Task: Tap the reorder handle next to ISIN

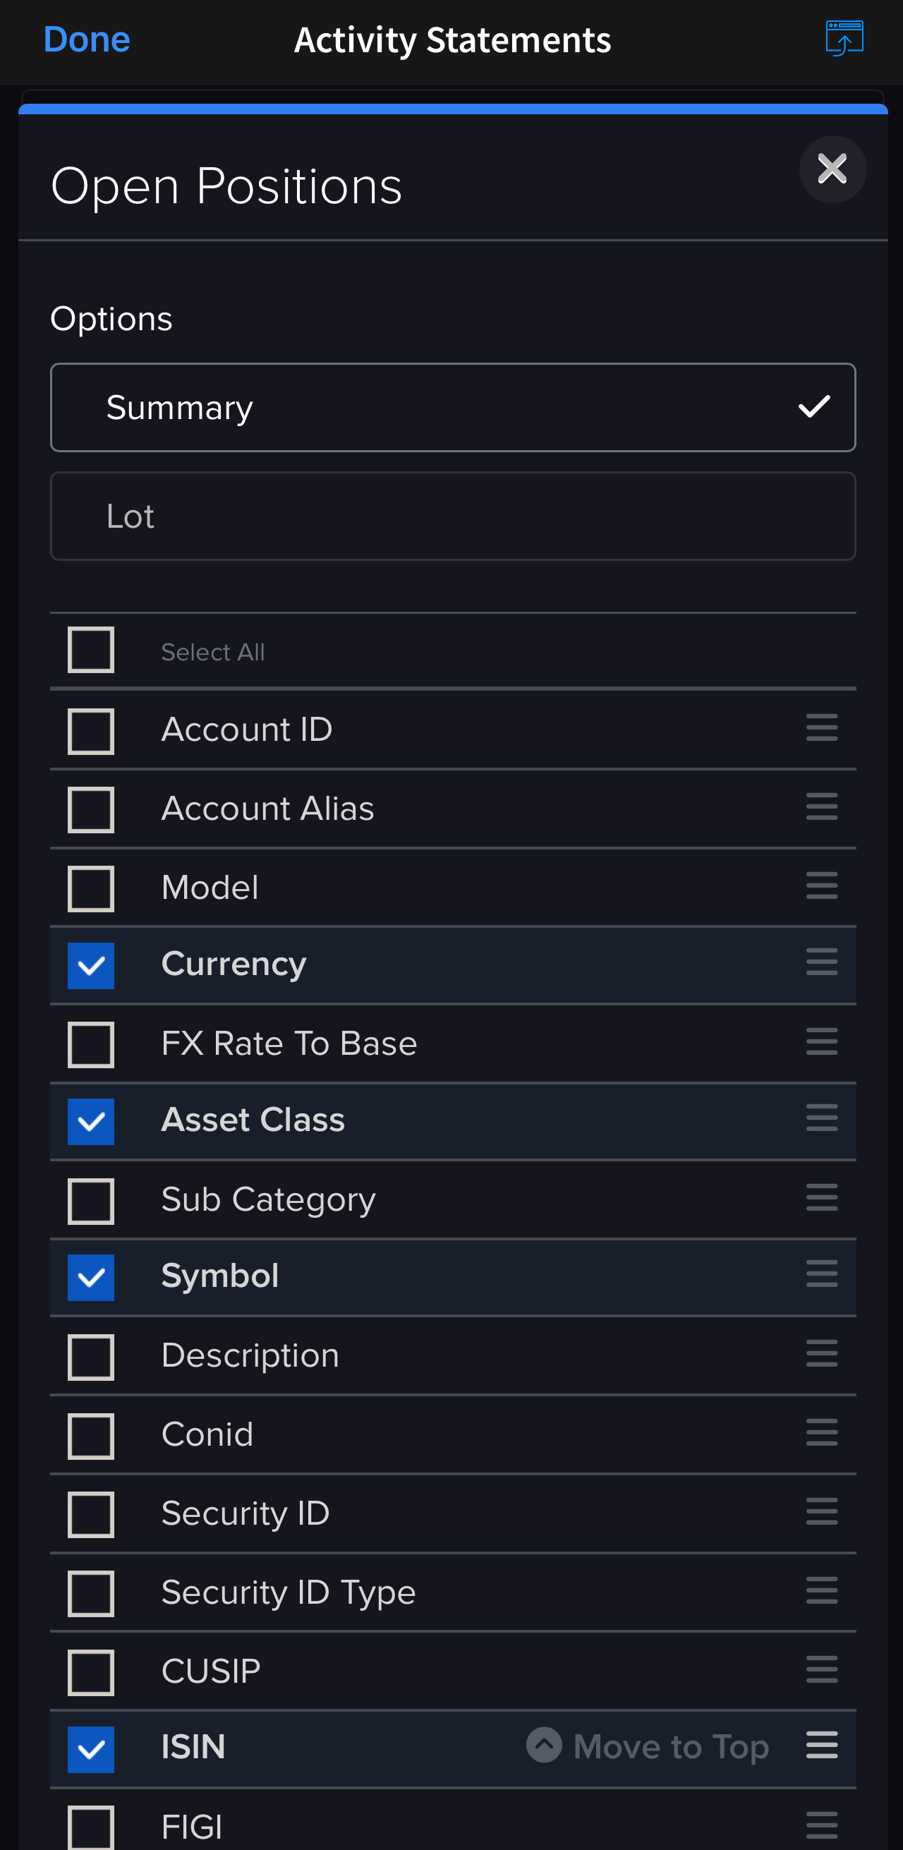Action: pyautogui.click(x=822, y=1745)
